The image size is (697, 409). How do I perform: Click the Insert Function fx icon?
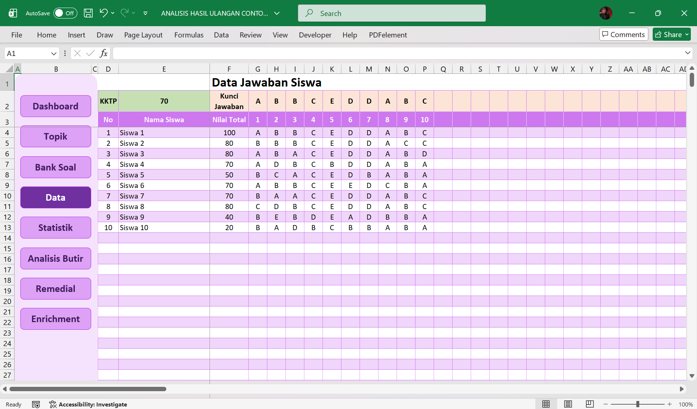coord(104,53)
